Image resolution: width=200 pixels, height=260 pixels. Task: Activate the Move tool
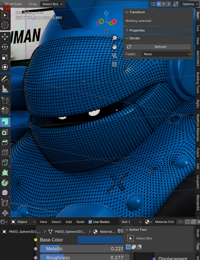(5, 37)
